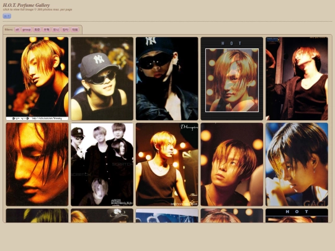The height and width of the screenshot is (251, 335).
Task: Open photo of man looking upward with bokeh lights
Action: click(x=232, y=164)
